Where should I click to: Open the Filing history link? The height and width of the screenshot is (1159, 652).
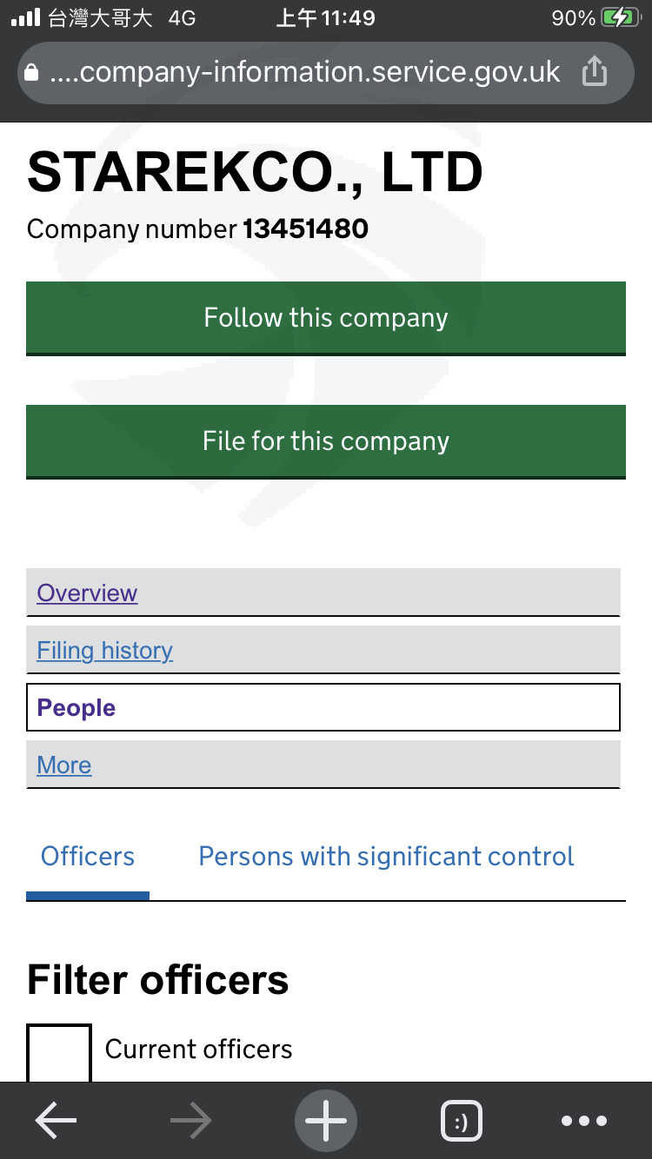click(105, 651)
